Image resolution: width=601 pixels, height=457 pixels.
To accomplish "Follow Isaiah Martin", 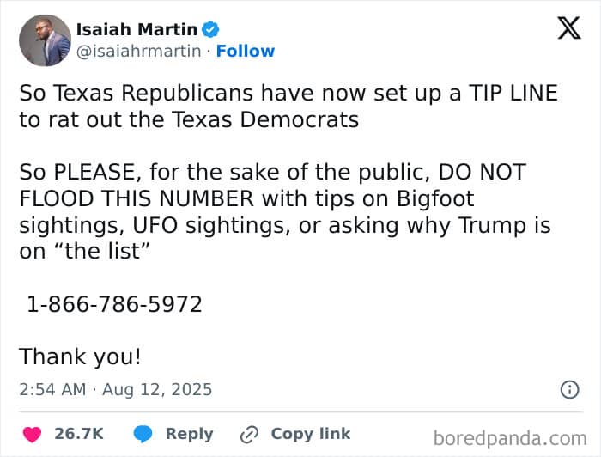I will pyautogui.click(x=246, y=52).
